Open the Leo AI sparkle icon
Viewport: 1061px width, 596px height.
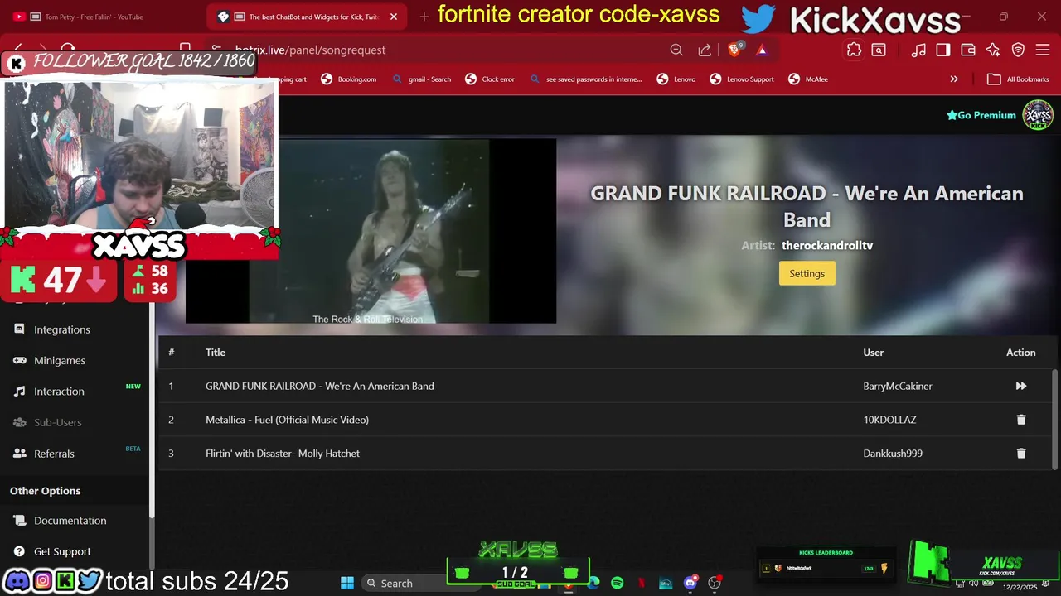(x=993, y=50)
